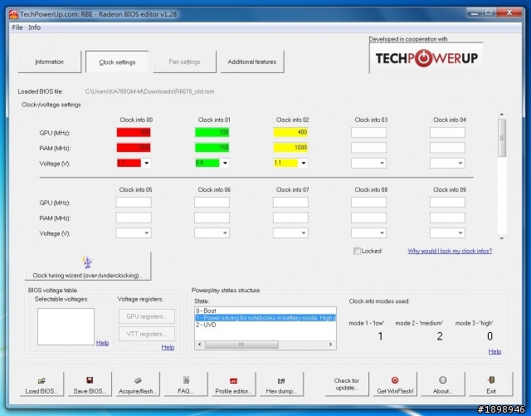
Task: Switch to the Information tab
Action: click(x=50, y=61)
